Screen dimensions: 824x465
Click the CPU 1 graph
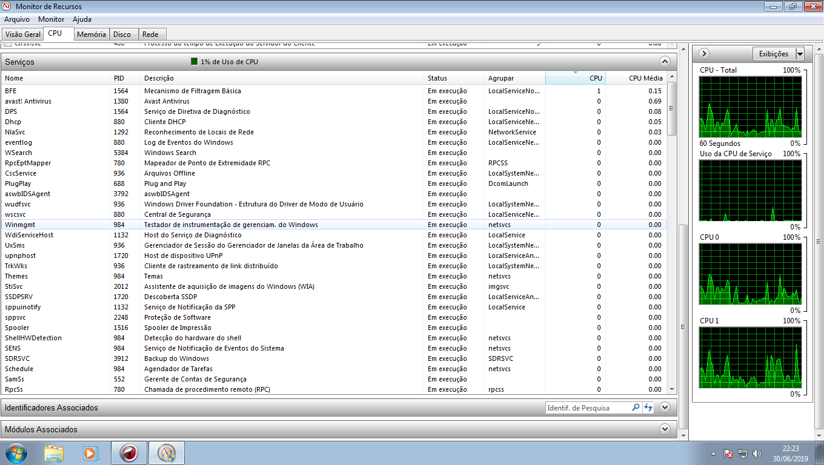point(750,357)
